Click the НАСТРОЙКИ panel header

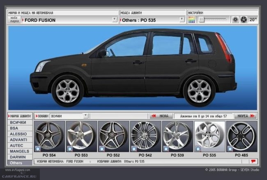tap(196, 13)
